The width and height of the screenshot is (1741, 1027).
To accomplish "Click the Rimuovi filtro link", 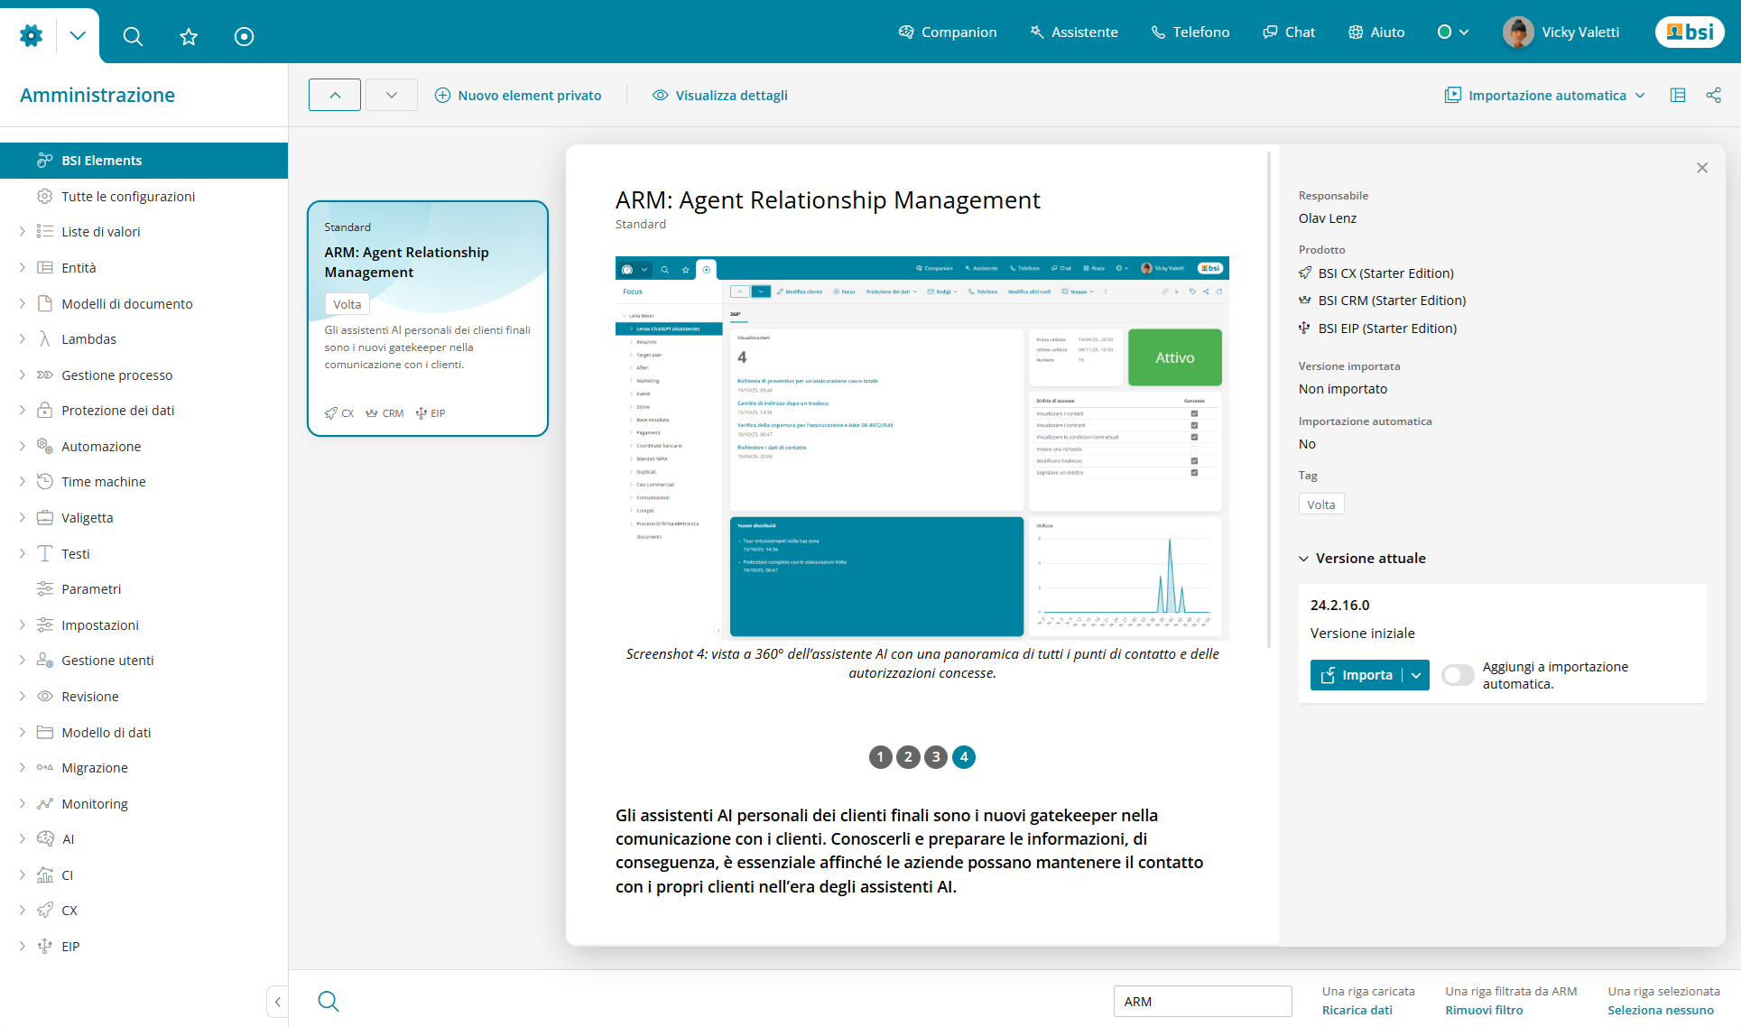I will tap(1483, 1010).
